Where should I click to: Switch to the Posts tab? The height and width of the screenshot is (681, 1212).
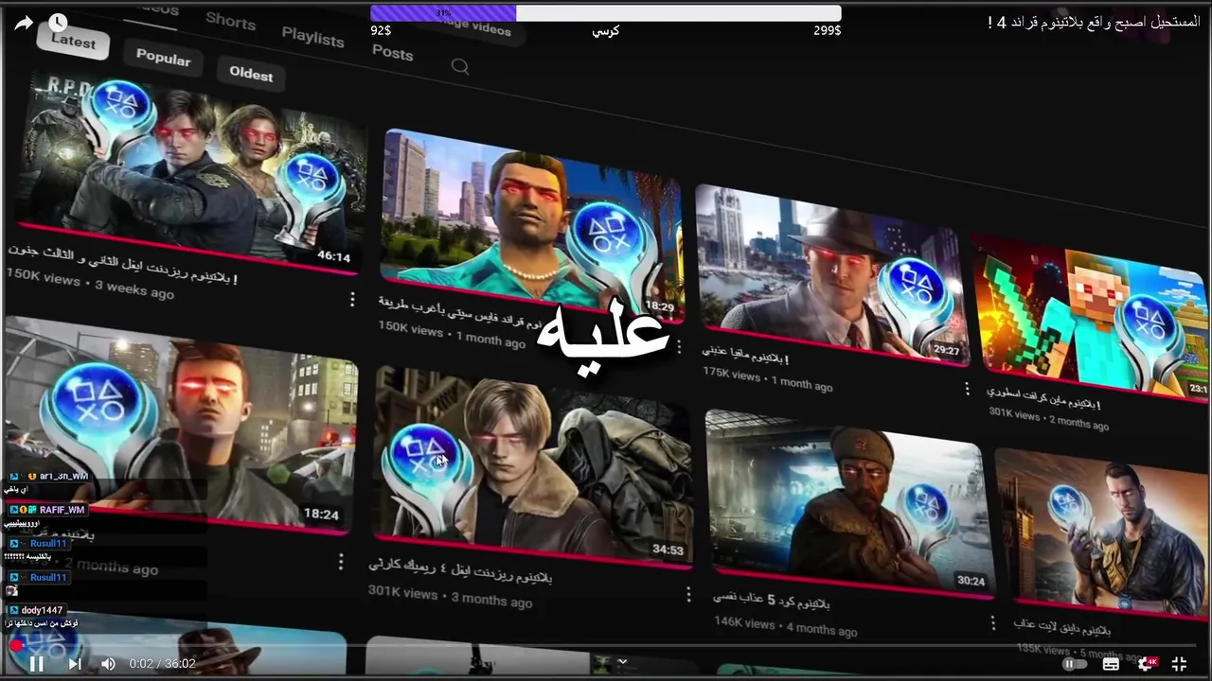click(x=392, y=53)
